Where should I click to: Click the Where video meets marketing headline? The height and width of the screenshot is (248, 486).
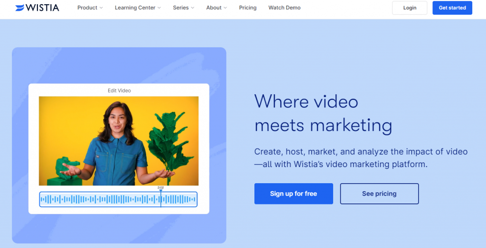coord(323,114)
